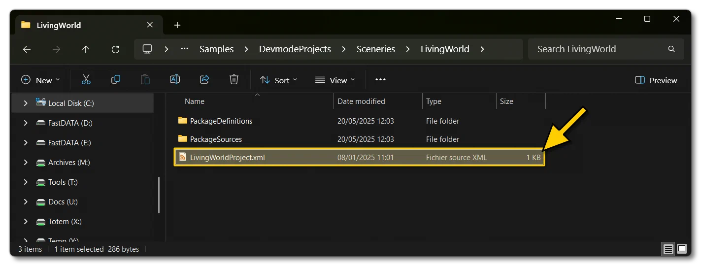701x266 pixels.
Task: Open the See more ellipsis menu
Action: pyautogui.click(x=380, y=80)
